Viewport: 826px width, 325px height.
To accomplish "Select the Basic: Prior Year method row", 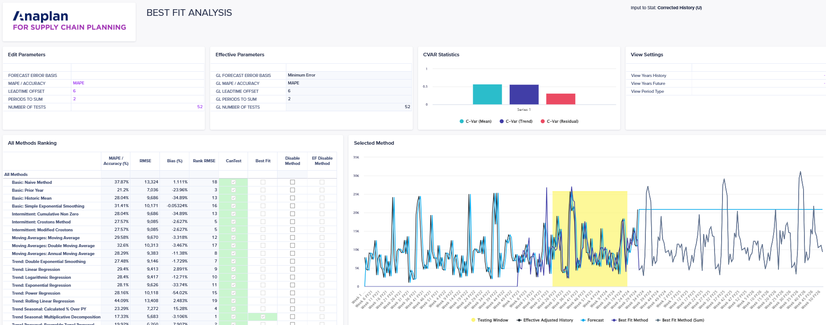I will click(28, 190).
